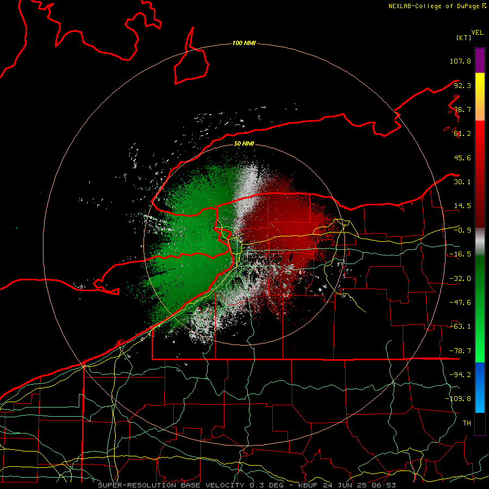Click the TH label on legend
Screen dimensions: 489x489
point(467,423)
